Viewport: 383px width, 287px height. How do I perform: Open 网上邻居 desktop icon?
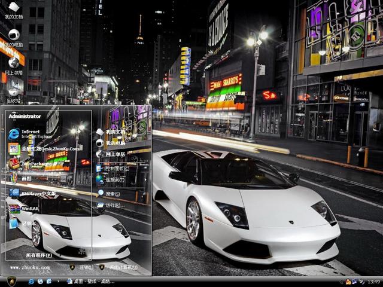(14, 66)
